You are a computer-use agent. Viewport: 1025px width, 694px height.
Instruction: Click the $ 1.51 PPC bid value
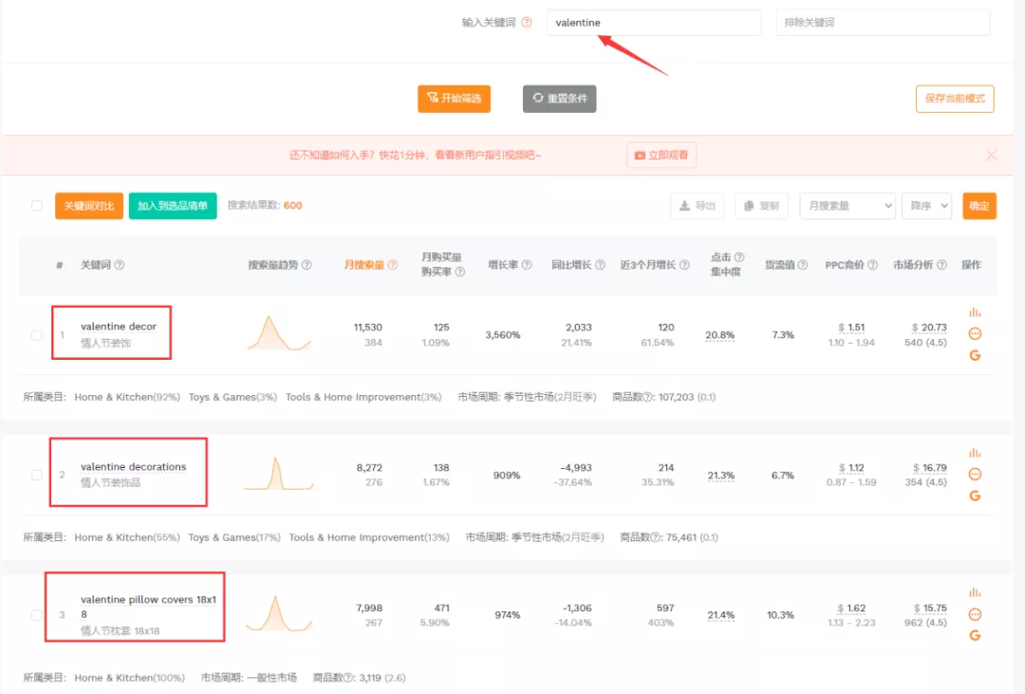[x=851, y=328]
